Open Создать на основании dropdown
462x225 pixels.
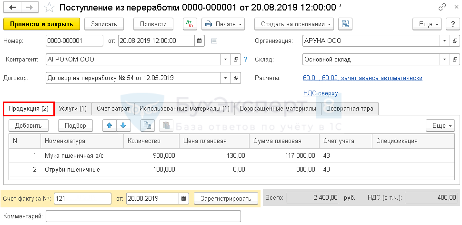(x=294, y=24)
